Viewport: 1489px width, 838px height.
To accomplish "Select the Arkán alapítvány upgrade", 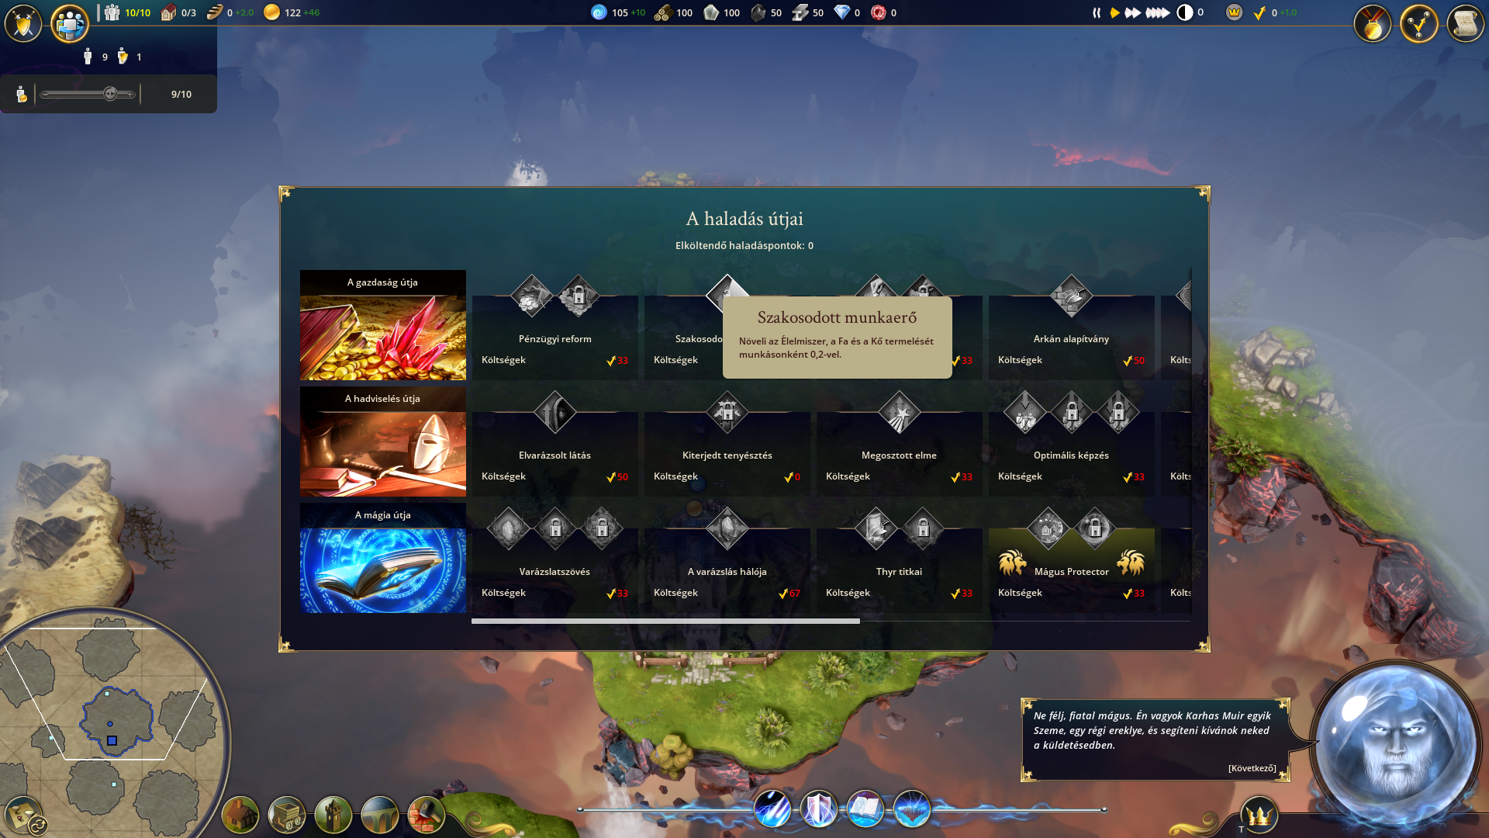I will click(x=1071, y=338).
